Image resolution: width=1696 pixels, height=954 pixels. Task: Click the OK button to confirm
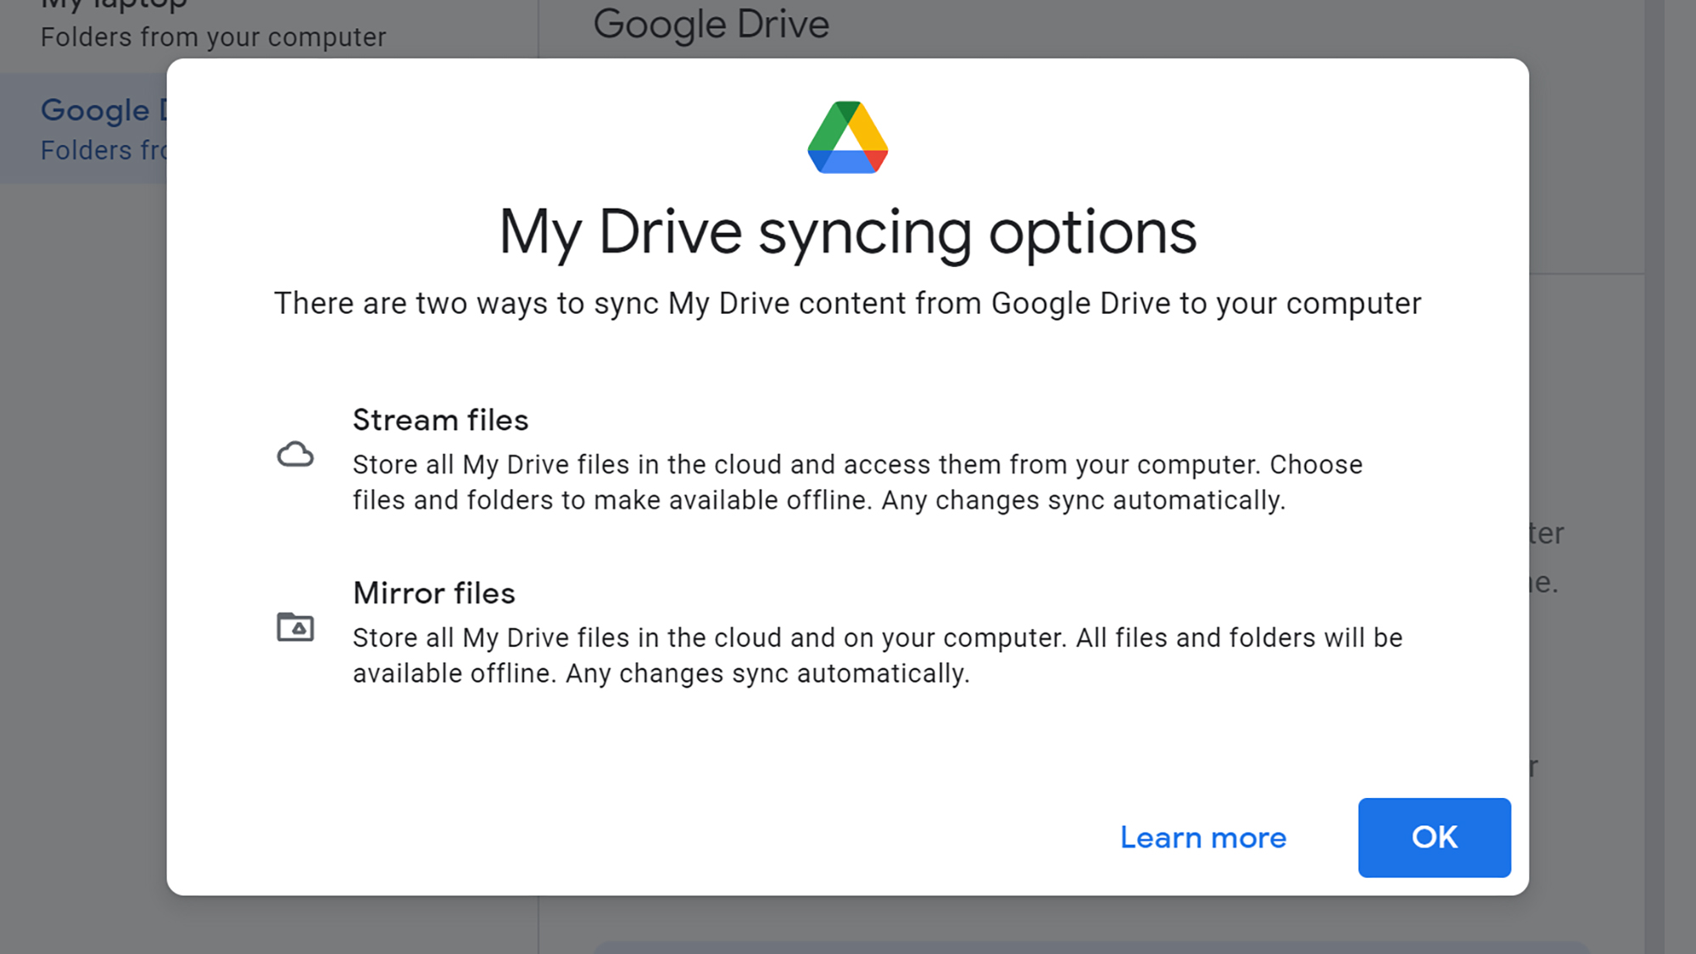click(x=1434, y=836)
